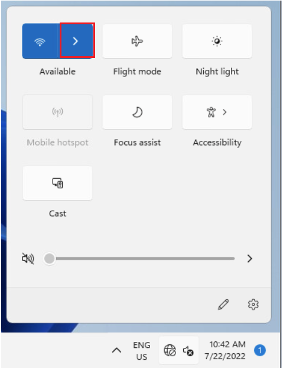
Task: Open sound output chevron next to volume
Action: point(250,259)
